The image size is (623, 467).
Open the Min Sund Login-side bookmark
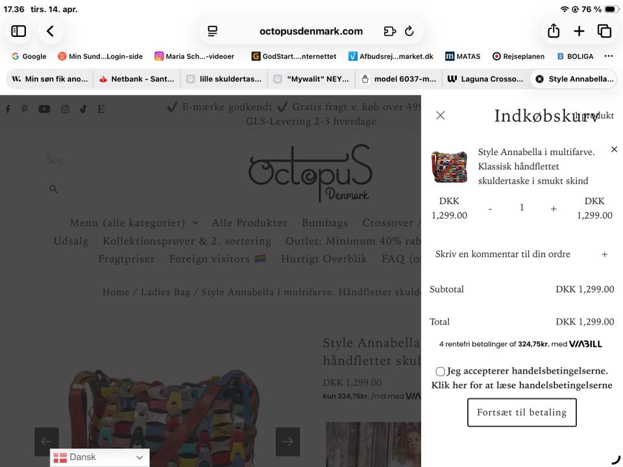point(100,56)
